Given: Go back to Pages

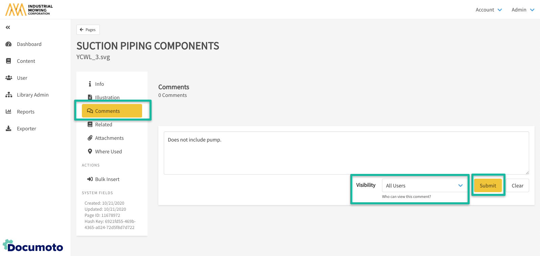Looking at the screenshot, I should pos(88,30).
